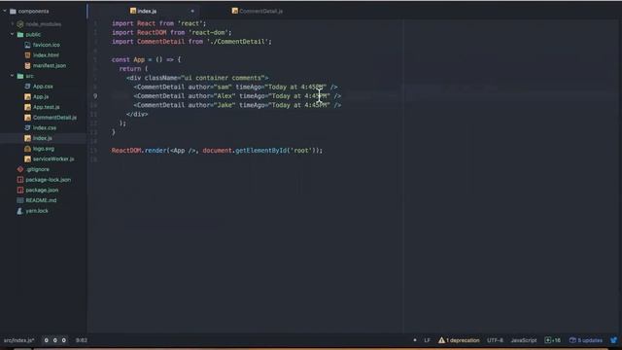
Task: Change the UTF-8 encoding selector
Action: [x=495, y=340]
